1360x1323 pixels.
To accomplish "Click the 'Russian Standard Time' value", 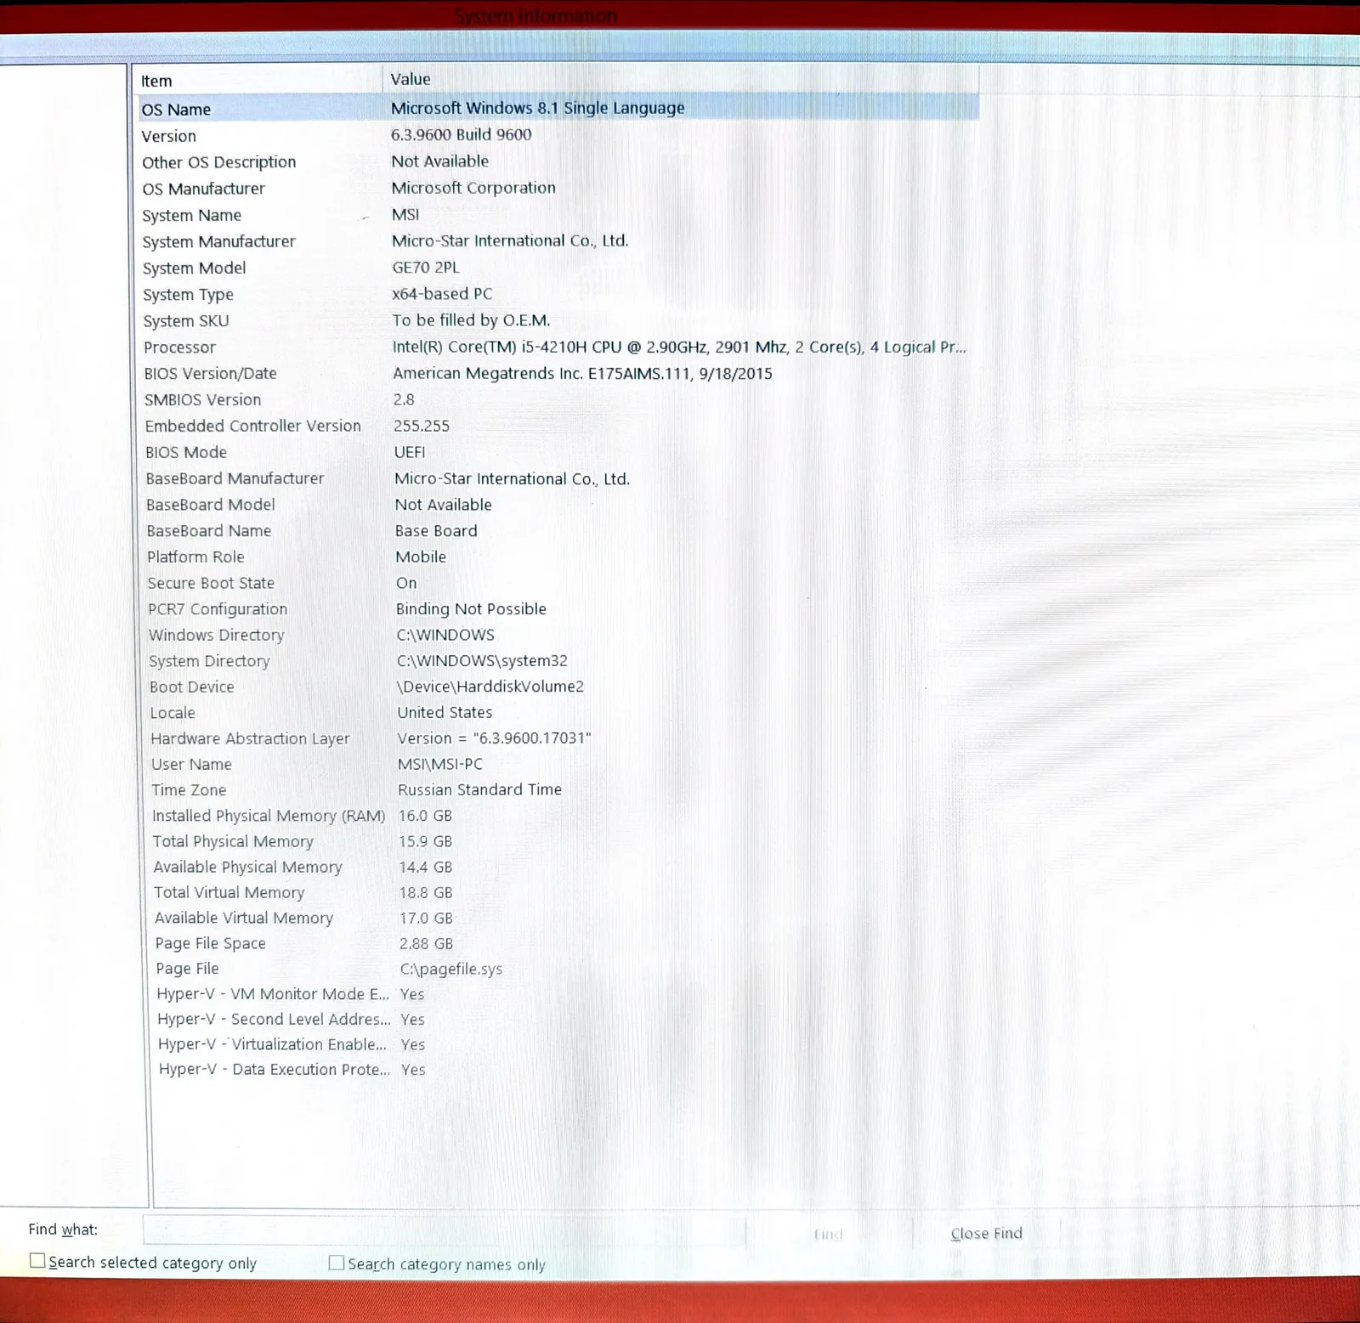I will click(x=479, y=789).
